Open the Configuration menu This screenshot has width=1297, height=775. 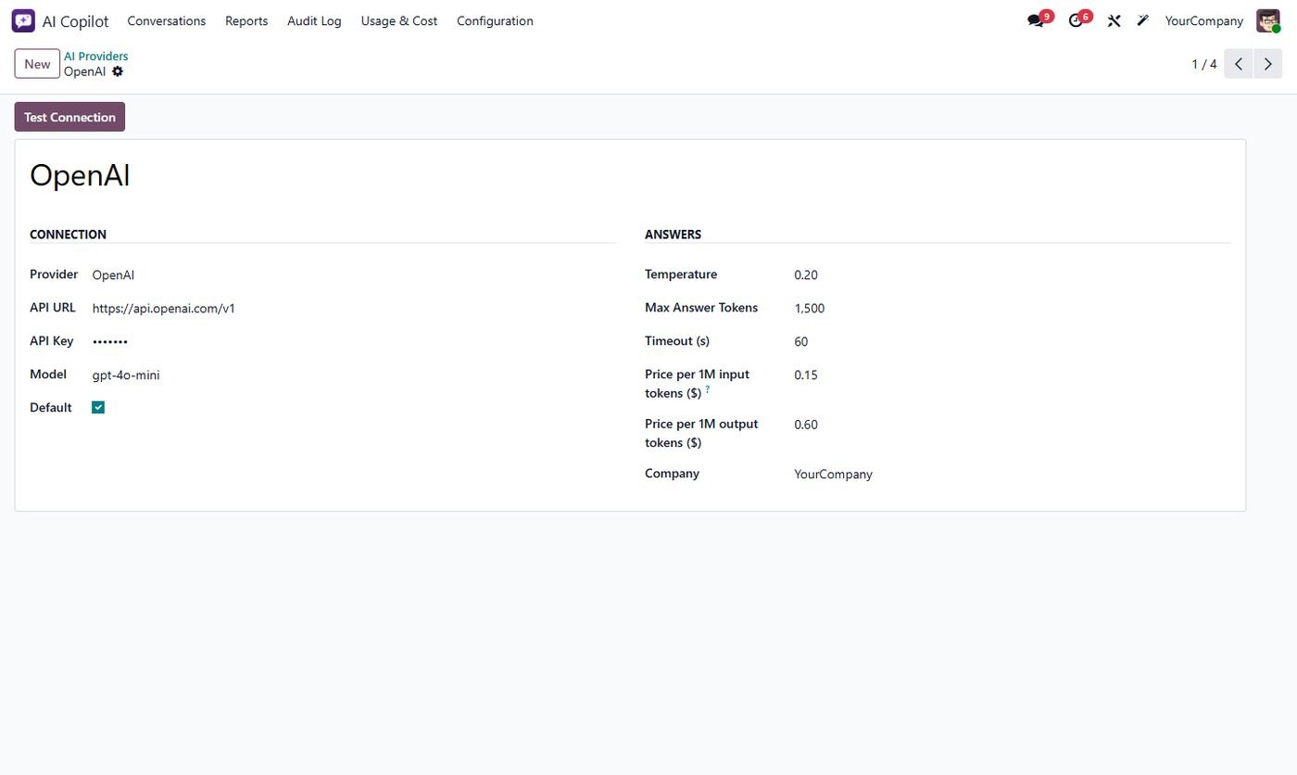pos(495,20)
